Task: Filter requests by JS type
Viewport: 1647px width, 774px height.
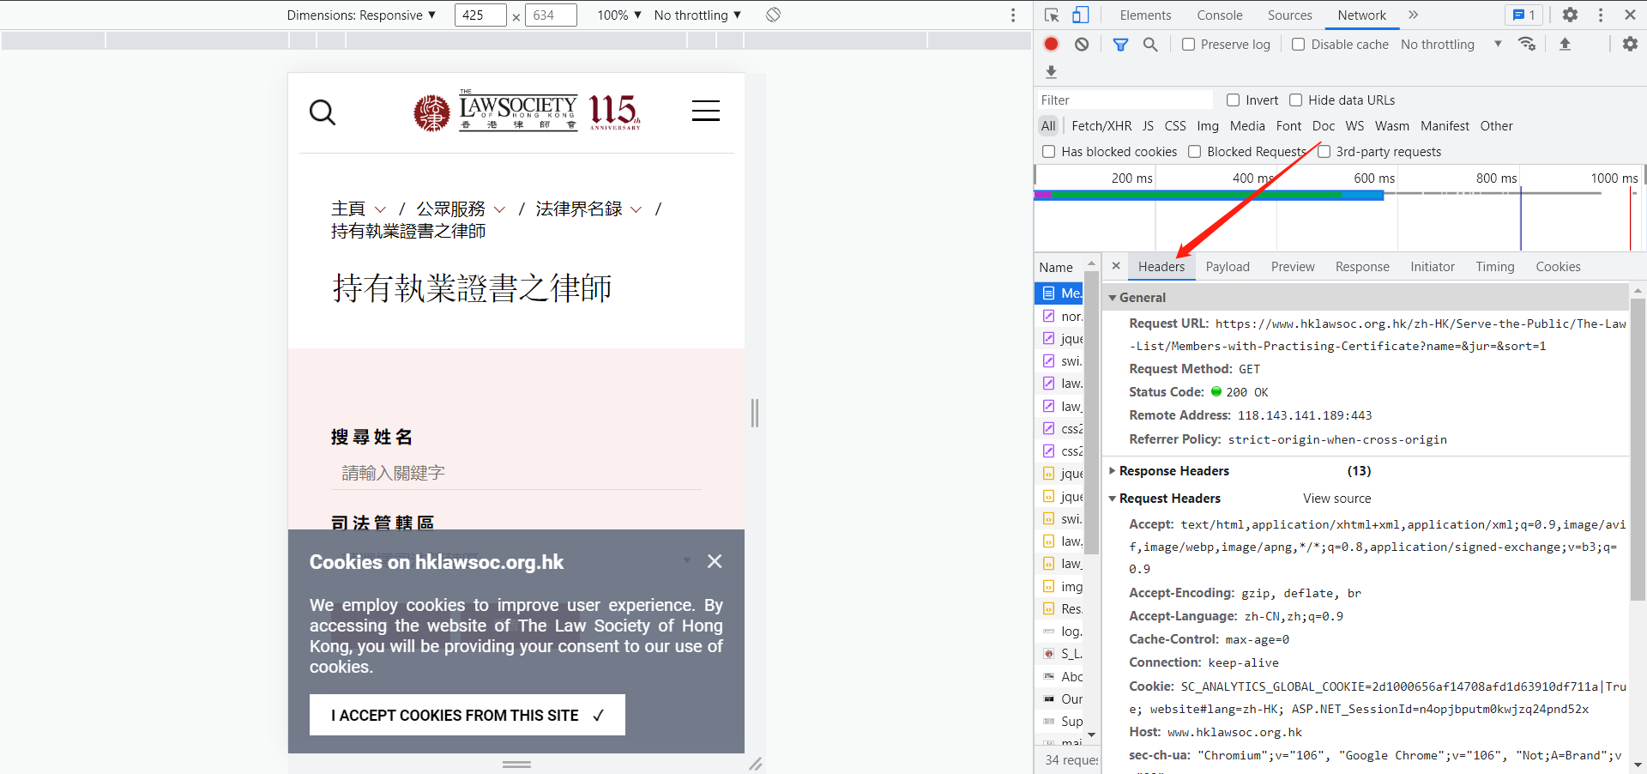Action: [x=1148, y=126]
